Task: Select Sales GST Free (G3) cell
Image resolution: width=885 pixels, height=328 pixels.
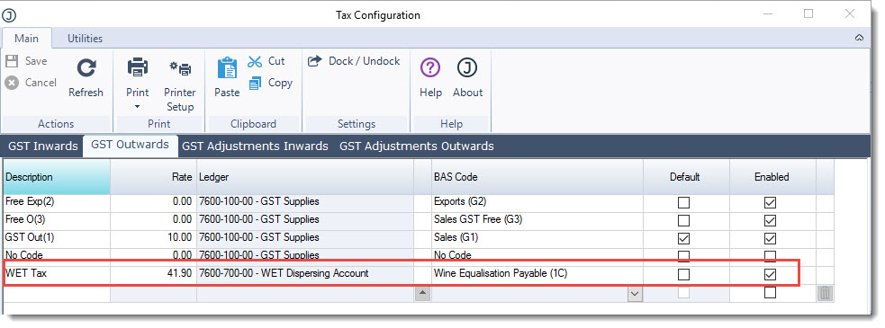Action: (537, 220)
